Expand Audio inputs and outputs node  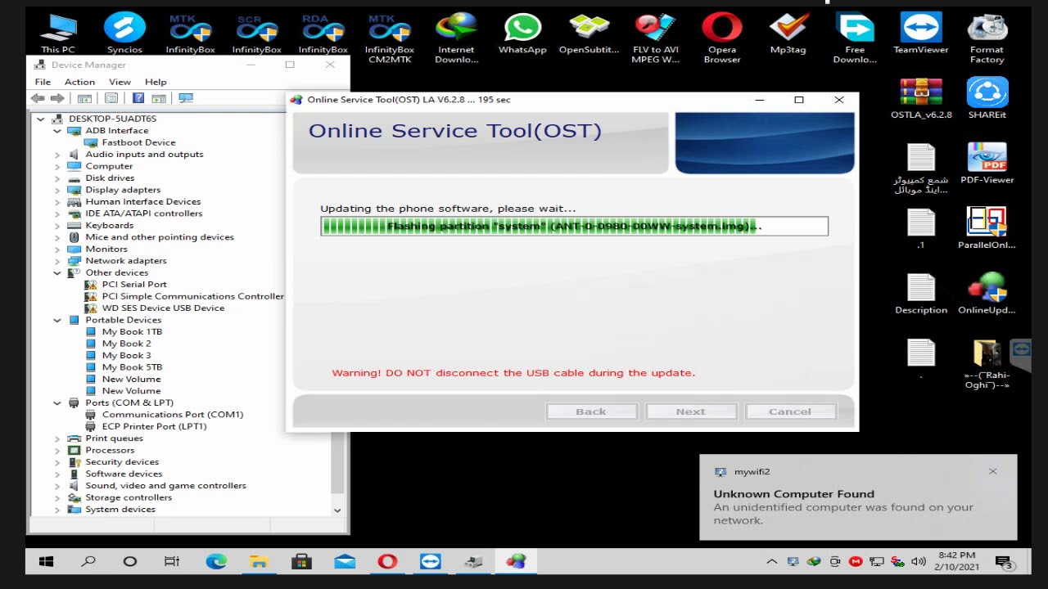pyautogui.click(x=57, y=155)
